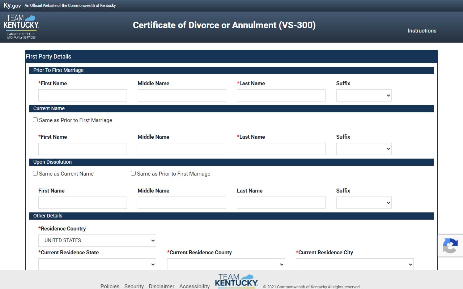Image resolution: width=463 pixels, height=289 pixels.
Task: Open the Disclaimer footer link
Action: click(x=162, y=286)
